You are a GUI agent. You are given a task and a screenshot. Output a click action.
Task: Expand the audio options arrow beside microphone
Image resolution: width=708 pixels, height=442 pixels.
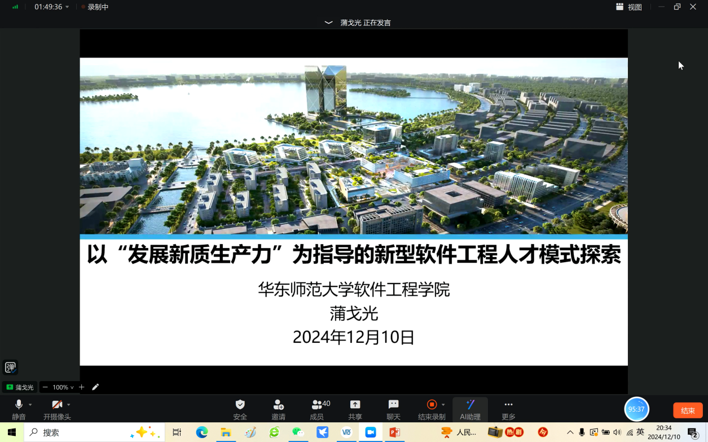coord(30,404)
